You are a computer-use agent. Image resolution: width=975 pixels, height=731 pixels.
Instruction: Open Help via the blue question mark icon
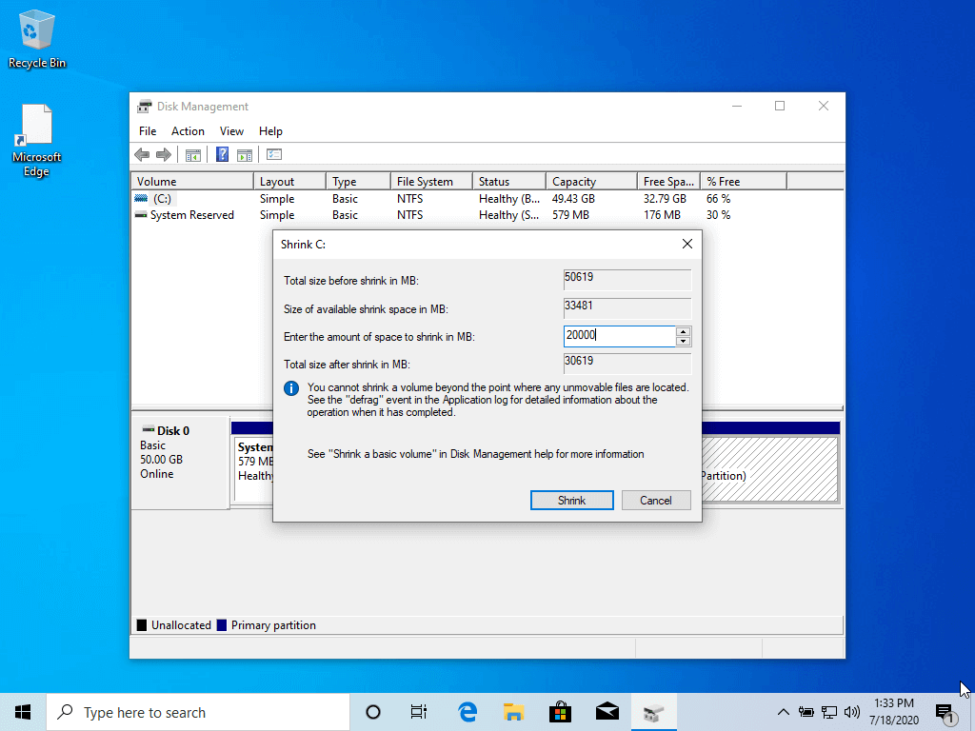[x=222, y=155]
